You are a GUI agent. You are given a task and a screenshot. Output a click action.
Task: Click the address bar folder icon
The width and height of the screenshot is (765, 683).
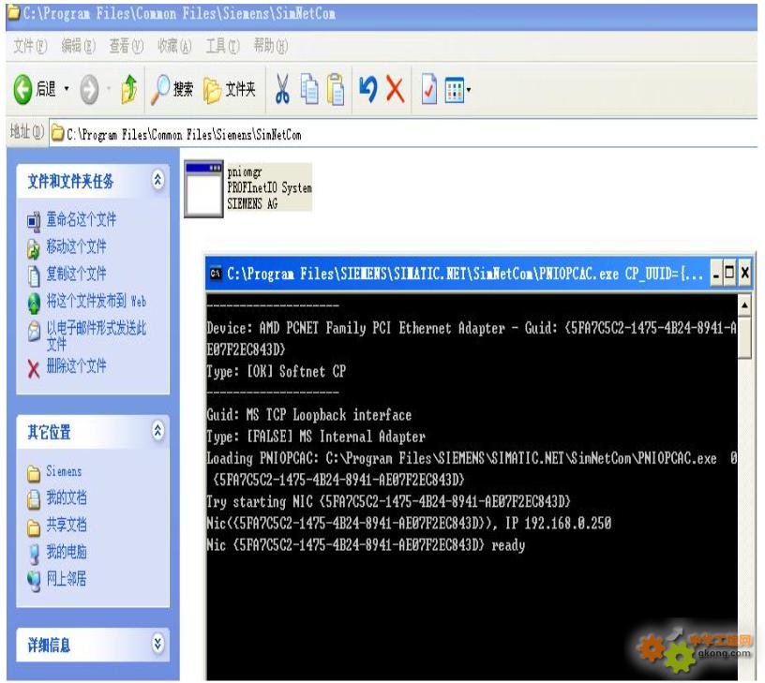point(57,133)
